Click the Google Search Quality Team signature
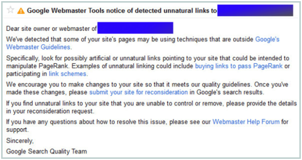Image resolution: width=302 pixels, height=160 pixels. 47,151
